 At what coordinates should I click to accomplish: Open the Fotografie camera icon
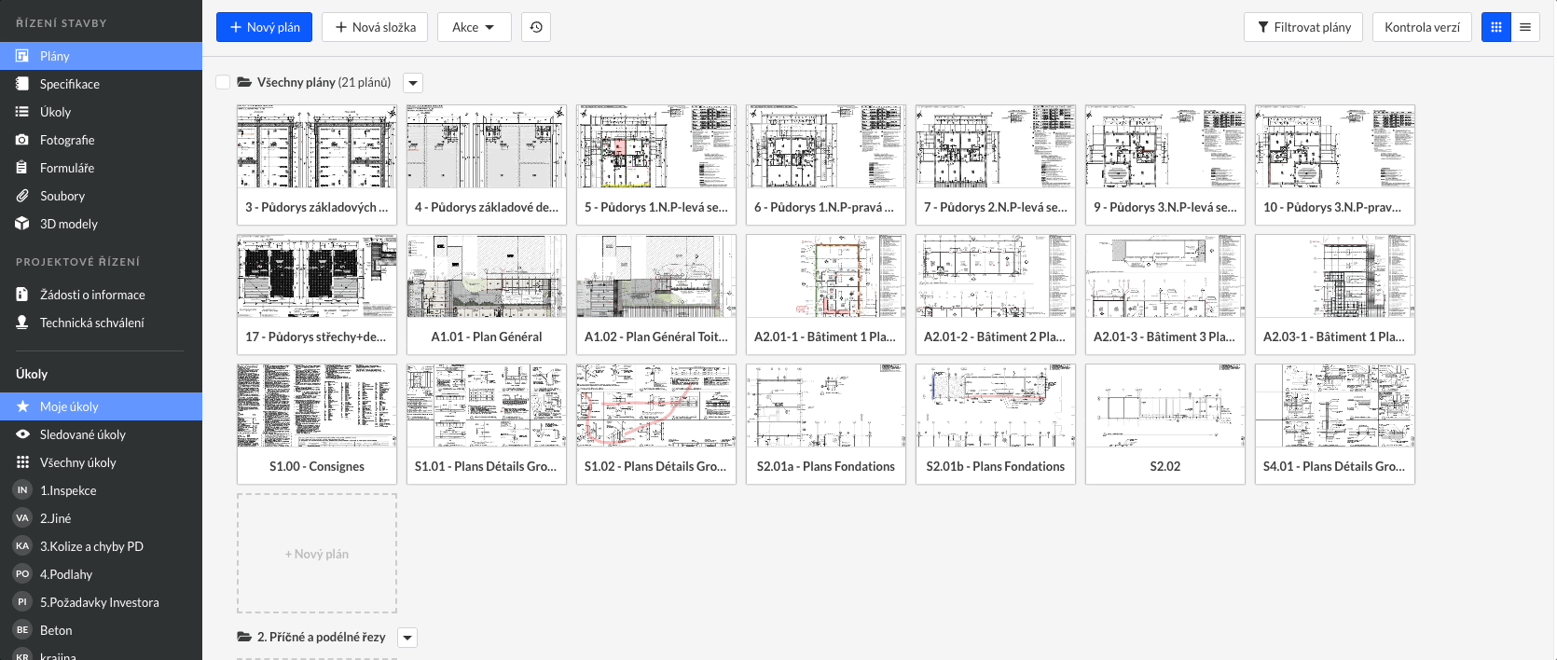click(x=22, y=140)
